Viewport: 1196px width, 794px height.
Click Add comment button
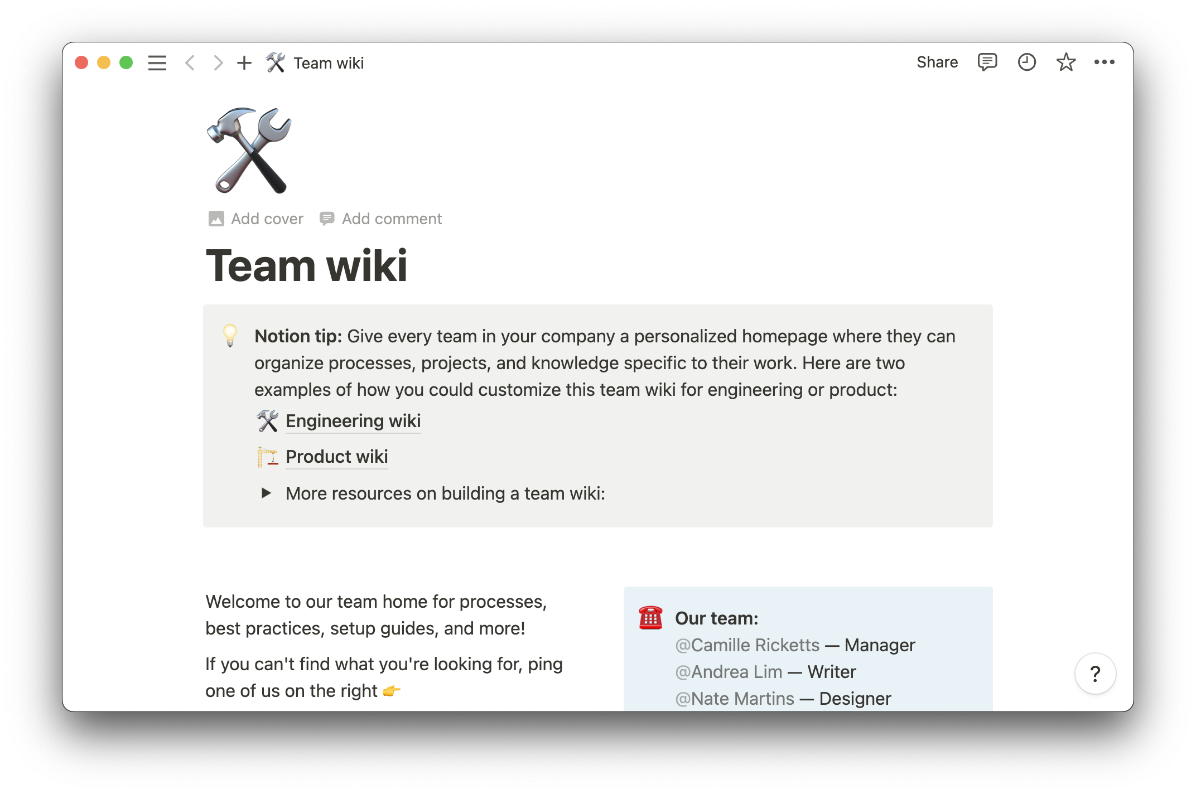point(381,219)
